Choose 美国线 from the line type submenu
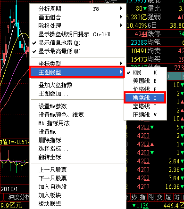 pyautogui.click(x=145, y=81)
